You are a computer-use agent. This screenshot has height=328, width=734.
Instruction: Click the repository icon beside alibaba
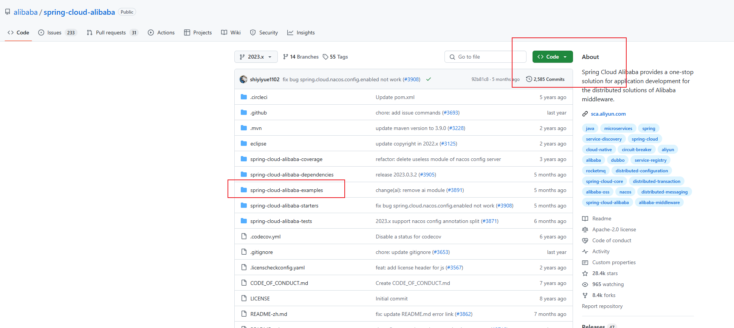pyautogui.click(x=8, y=12)
